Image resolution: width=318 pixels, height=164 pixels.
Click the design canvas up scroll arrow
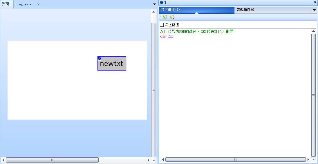pyautogui.click(x=153, y=12)
